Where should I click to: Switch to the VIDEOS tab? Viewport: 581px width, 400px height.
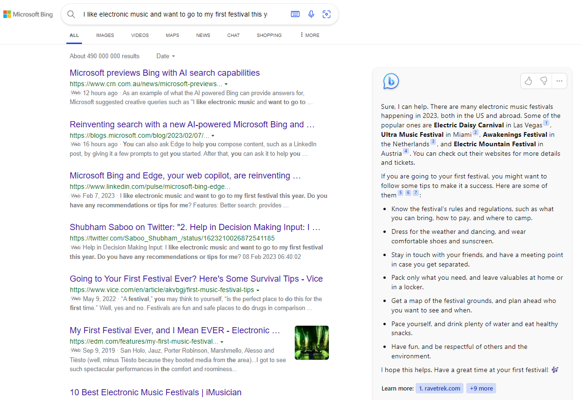coord(140,35)
